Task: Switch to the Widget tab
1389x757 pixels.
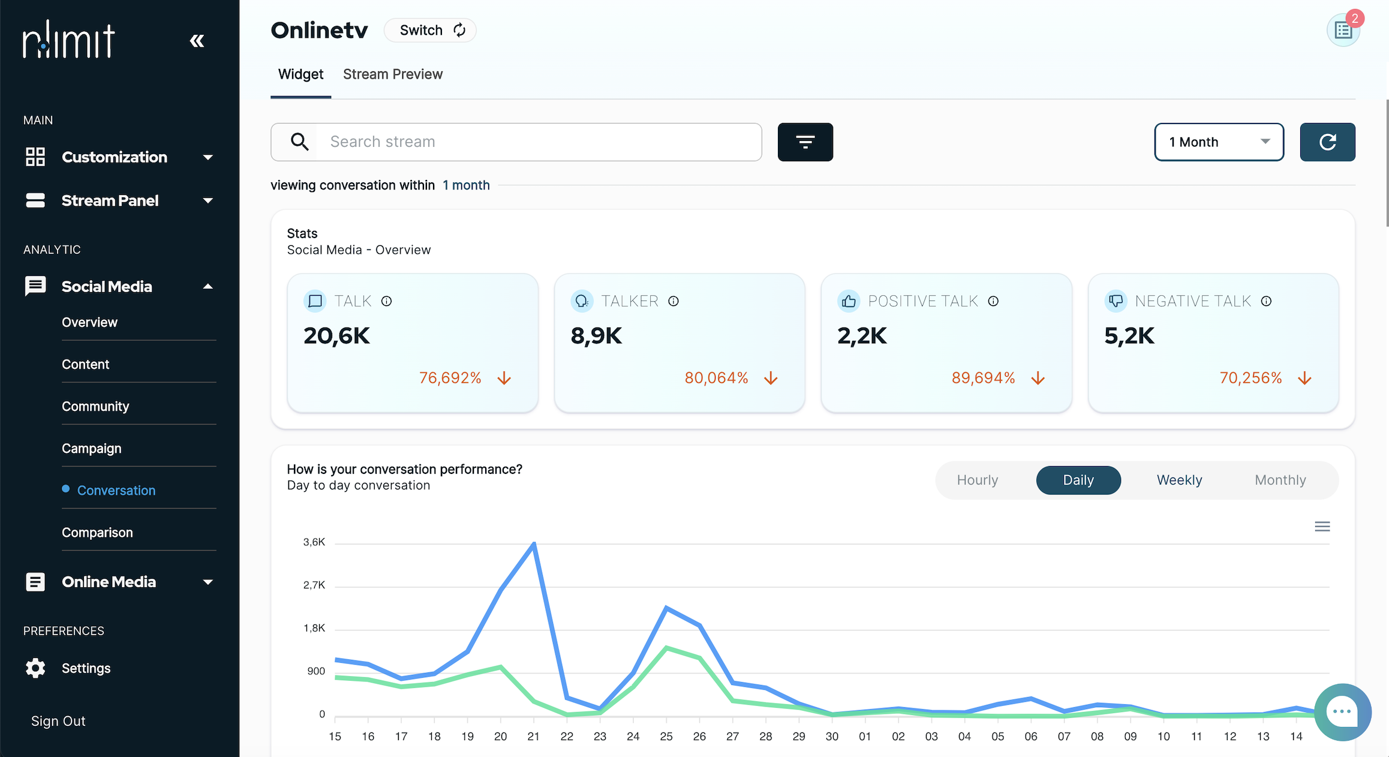Action: tap(300, 74)
